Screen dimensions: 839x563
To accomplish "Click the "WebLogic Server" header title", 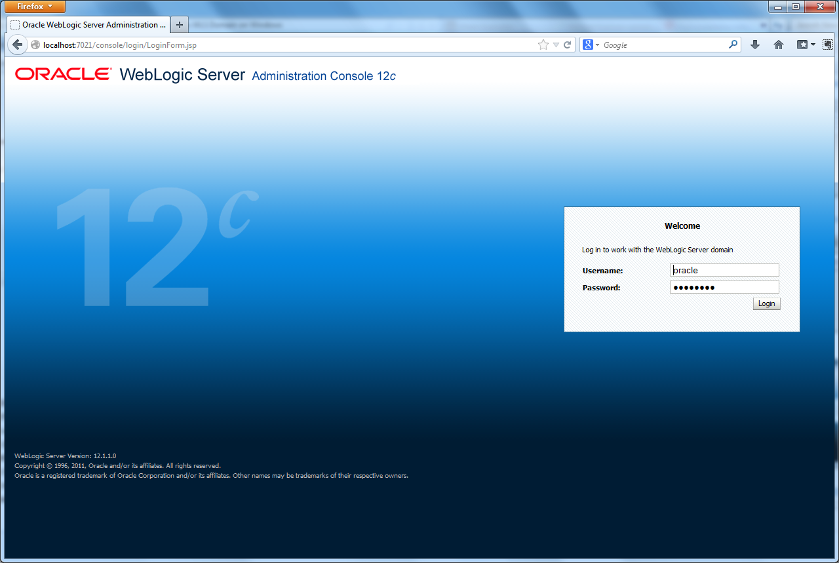I will point(182,74).
